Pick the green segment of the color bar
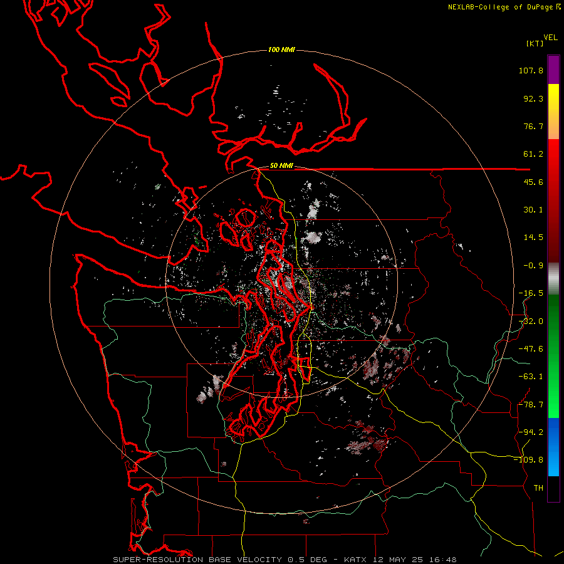The image size is (564, 564). point(553,356)
